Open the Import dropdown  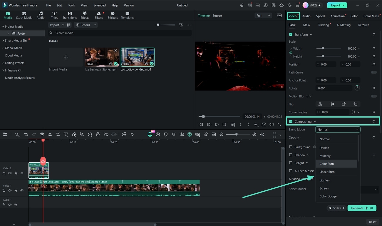57,25
